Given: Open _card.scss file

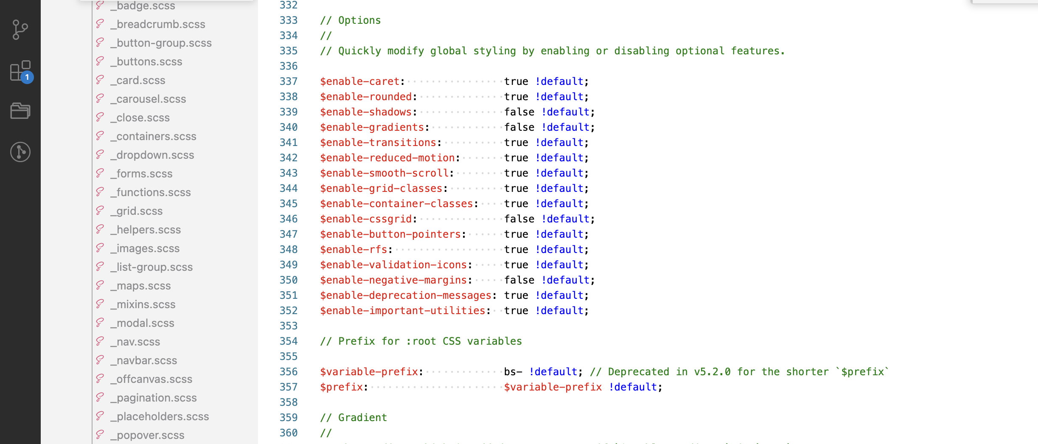Looking at the screenshot, I should 137,80.
